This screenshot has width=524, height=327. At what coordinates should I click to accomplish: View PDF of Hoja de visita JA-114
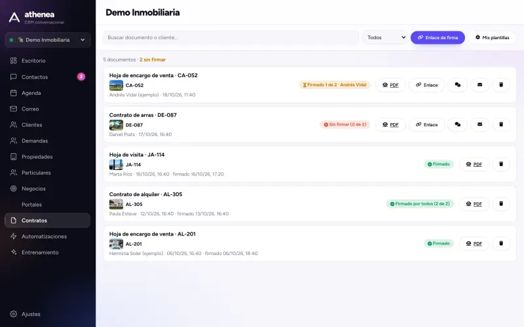[474, 164]
